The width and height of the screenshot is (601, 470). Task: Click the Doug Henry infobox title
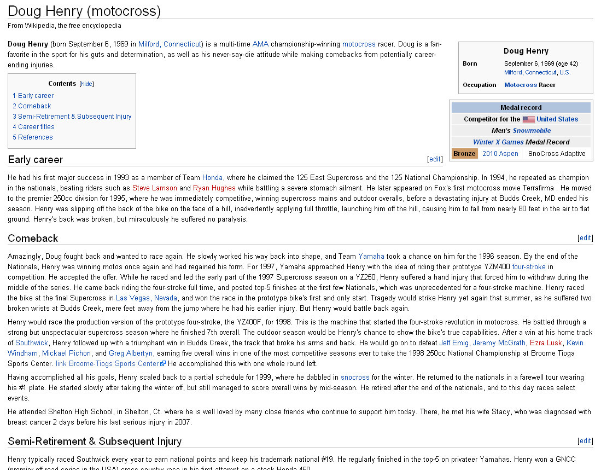[526, 51]
